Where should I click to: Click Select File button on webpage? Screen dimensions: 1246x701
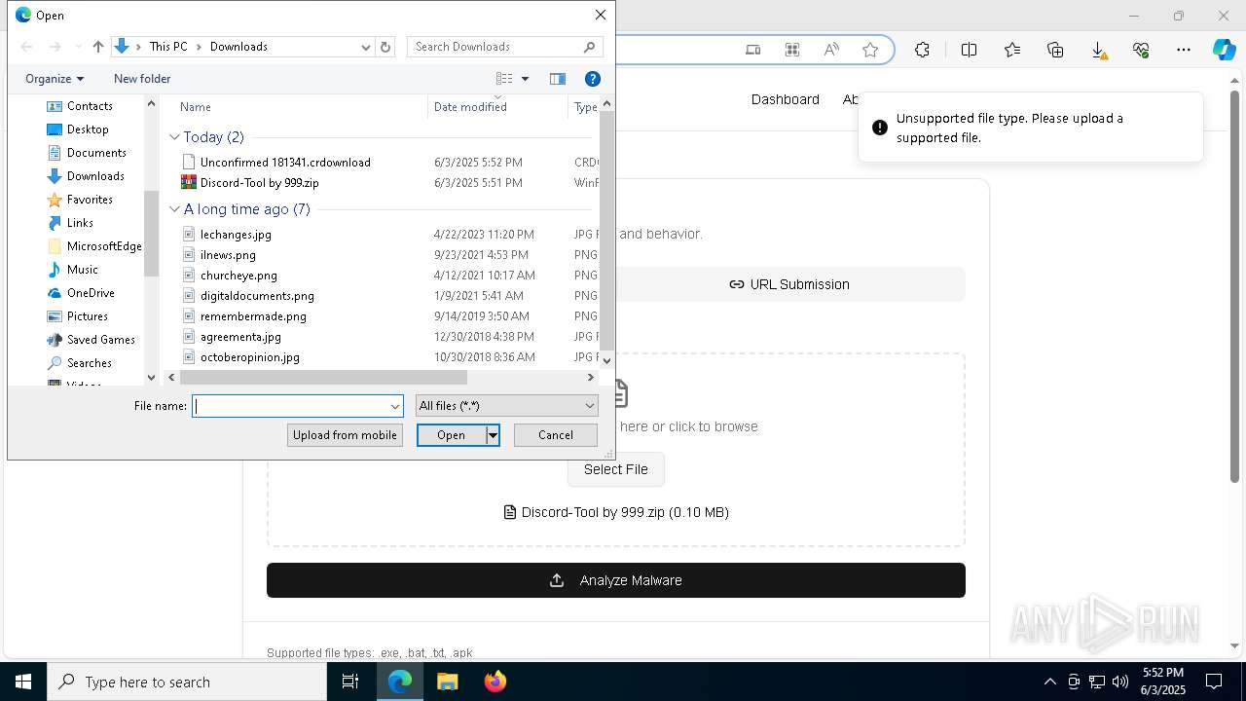(615, 469)
